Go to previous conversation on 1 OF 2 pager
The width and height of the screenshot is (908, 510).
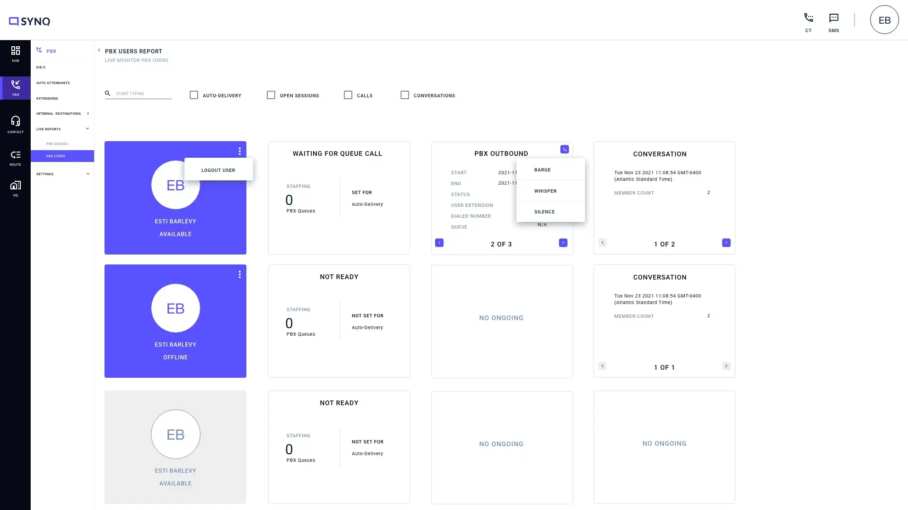click(602, 243)
